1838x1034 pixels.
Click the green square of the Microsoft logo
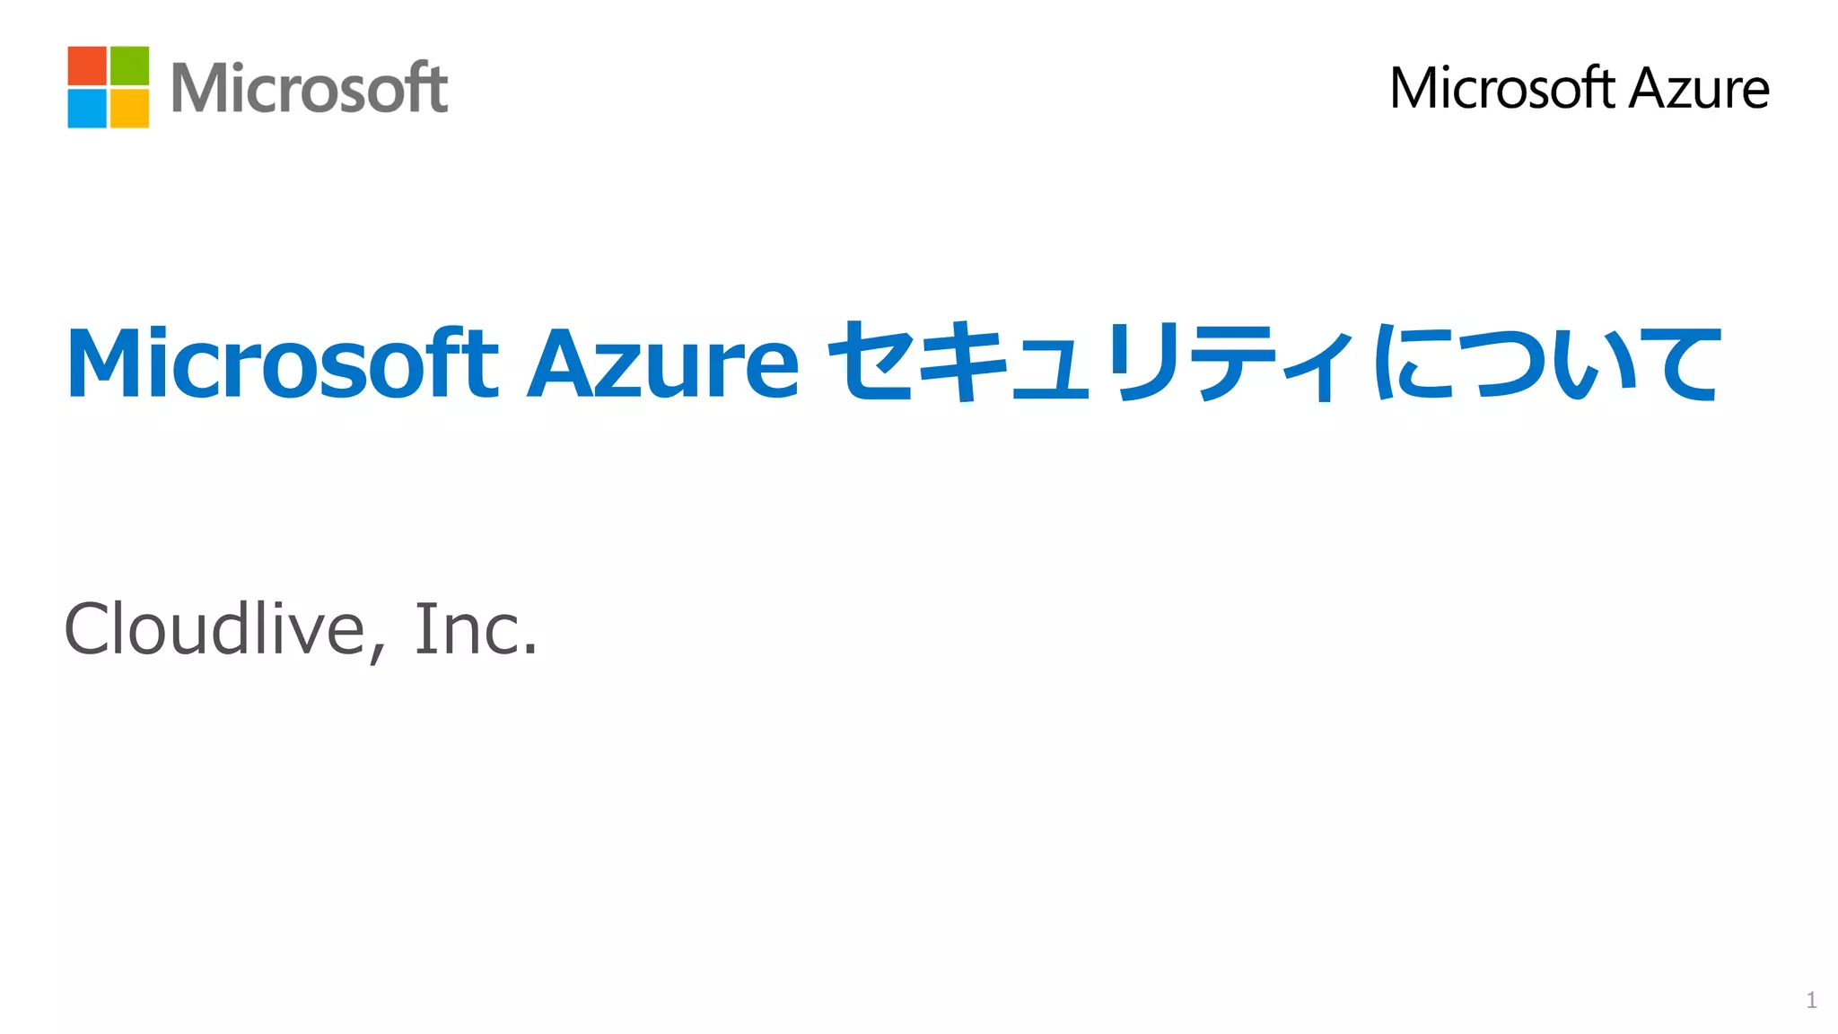click(129, 66)
